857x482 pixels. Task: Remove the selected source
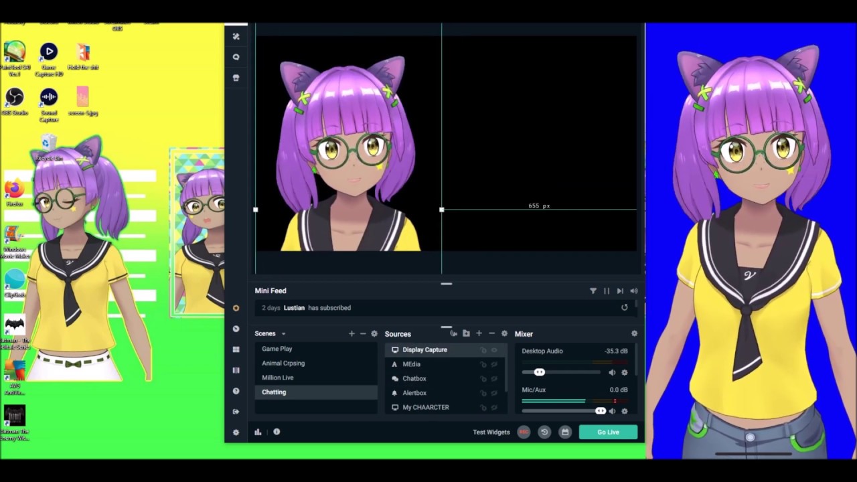coord(491,333)
